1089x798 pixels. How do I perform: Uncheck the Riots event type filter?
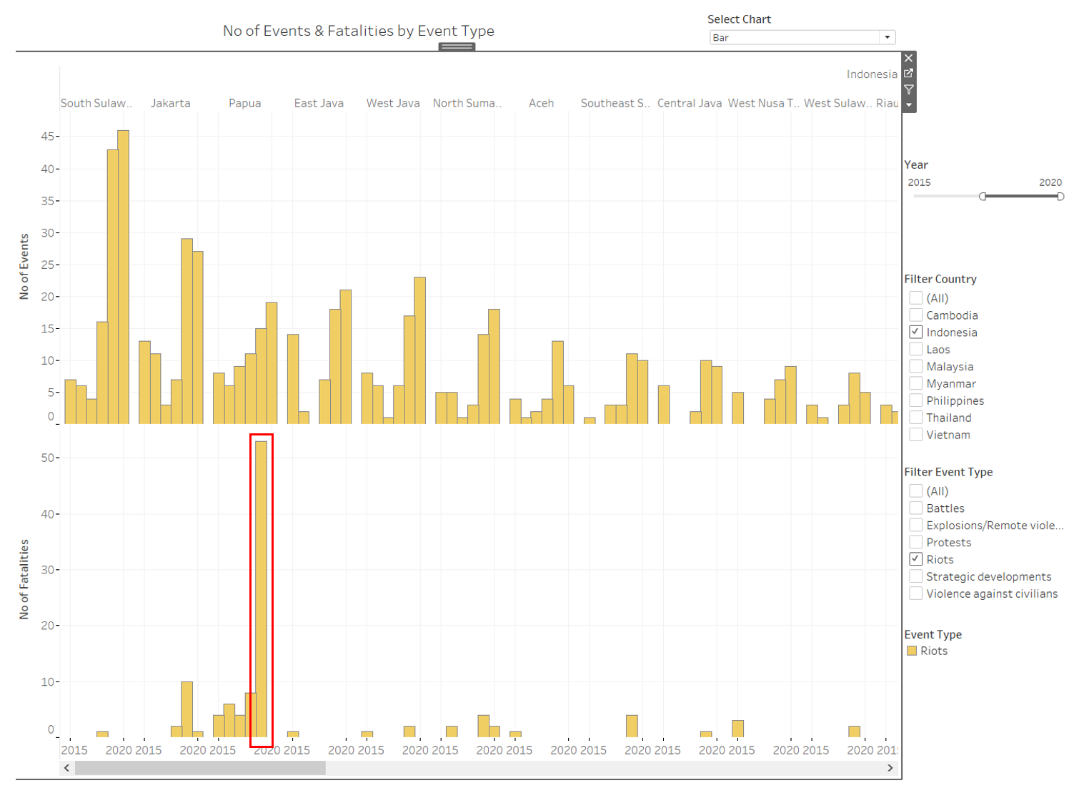click(915, 559)
